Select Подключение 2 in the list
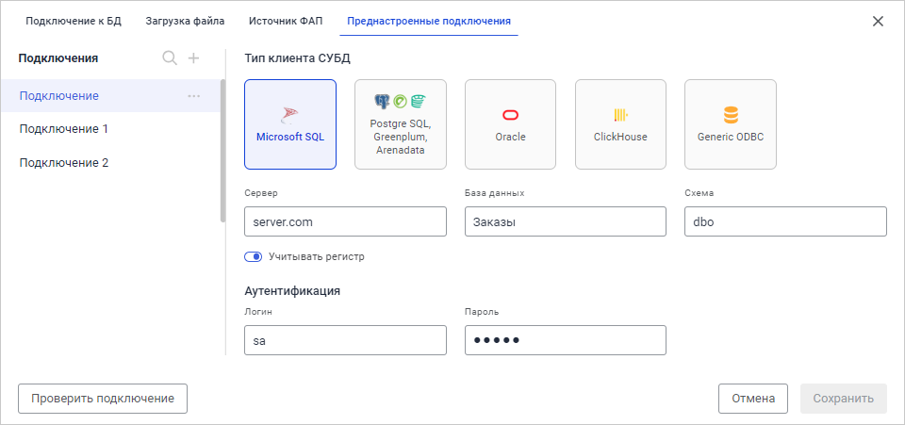 [x=64, y=162]
